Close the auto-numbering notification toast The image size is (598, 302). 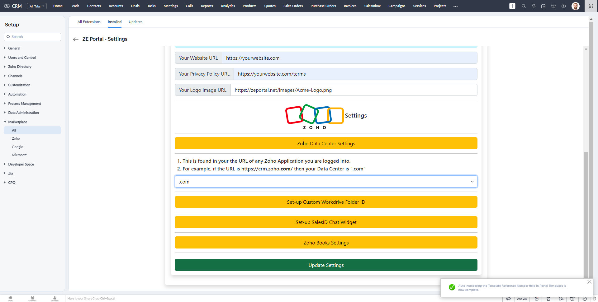pyautogui.click(x=589, y=282)
